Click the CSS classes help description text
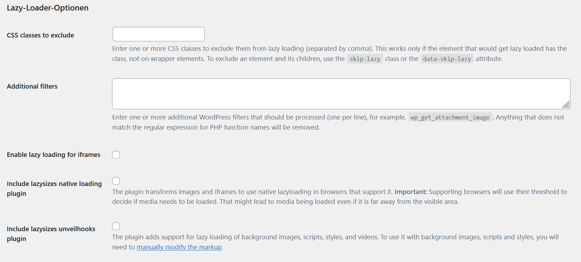581x262 pixels. (246, 49)
